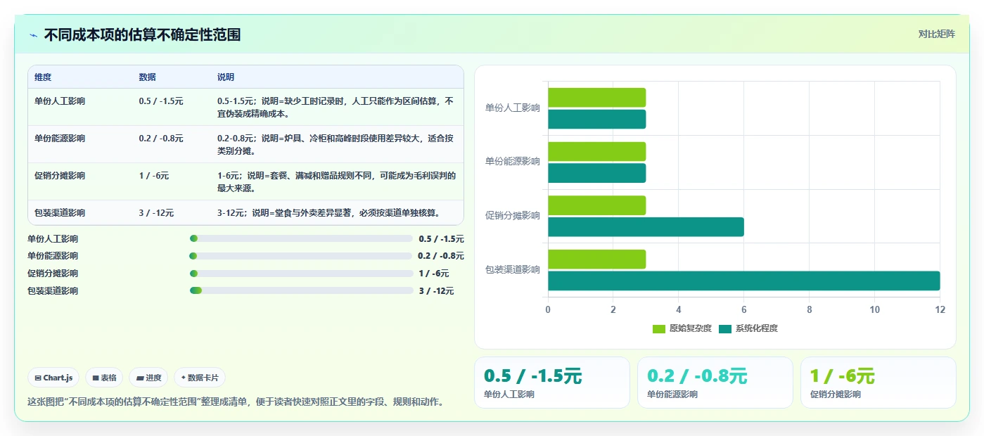The width and height of the screenshot is (984, 436).
Task: Click the table cell 1 / -6元
Action: pos(154,176)
